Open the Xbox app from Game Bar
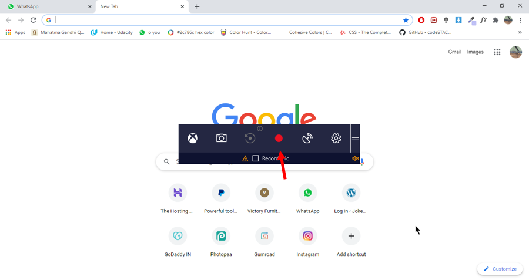This screenshot has height=280, width=529. coord(193,138)
